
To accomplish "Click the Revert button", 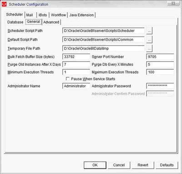I will pyautogui.click(x=143, y=165).
